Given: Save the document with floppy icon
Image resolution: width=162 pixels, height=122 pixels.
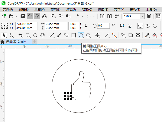Looking at the screenshot, I should pyautogui.click(x=23, y=16).
